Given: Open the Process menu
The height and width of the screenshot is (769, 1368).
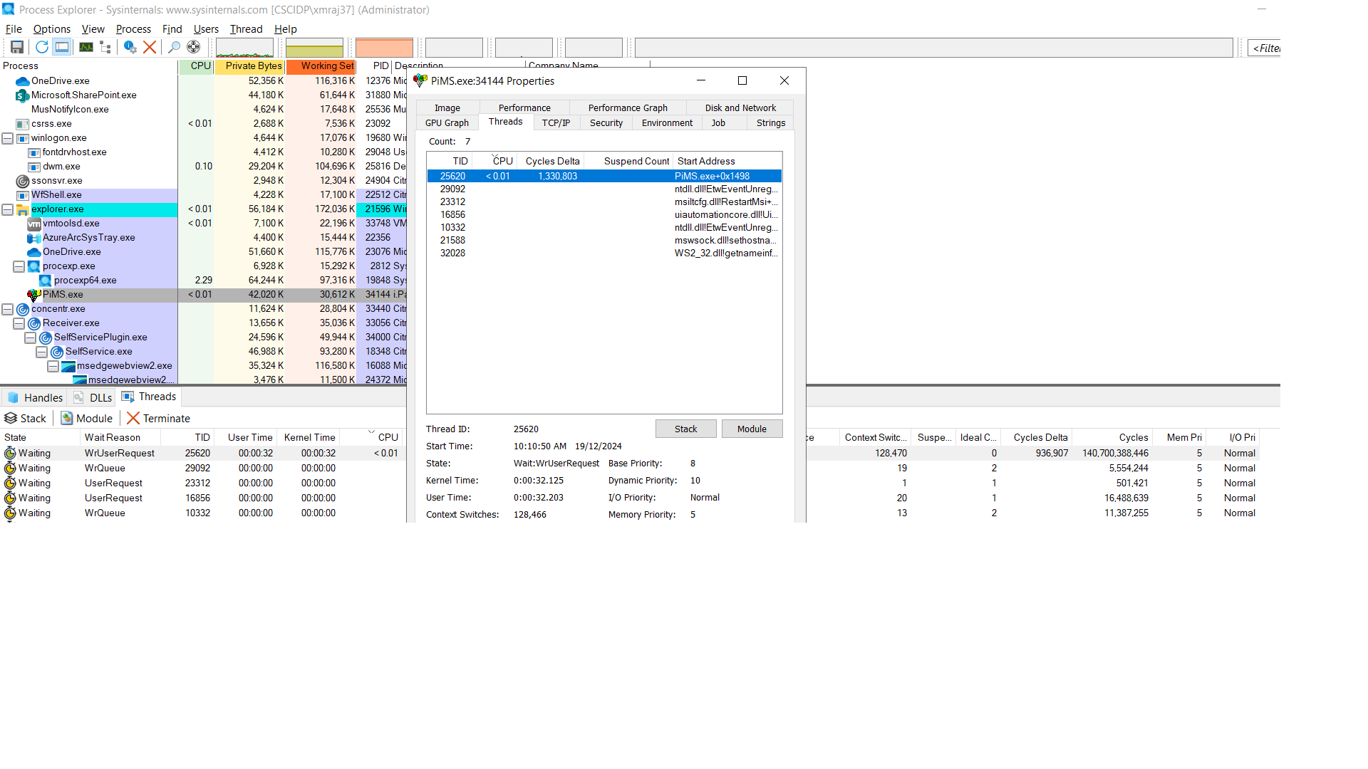Looking at the screenshot, I should [133, 29].
